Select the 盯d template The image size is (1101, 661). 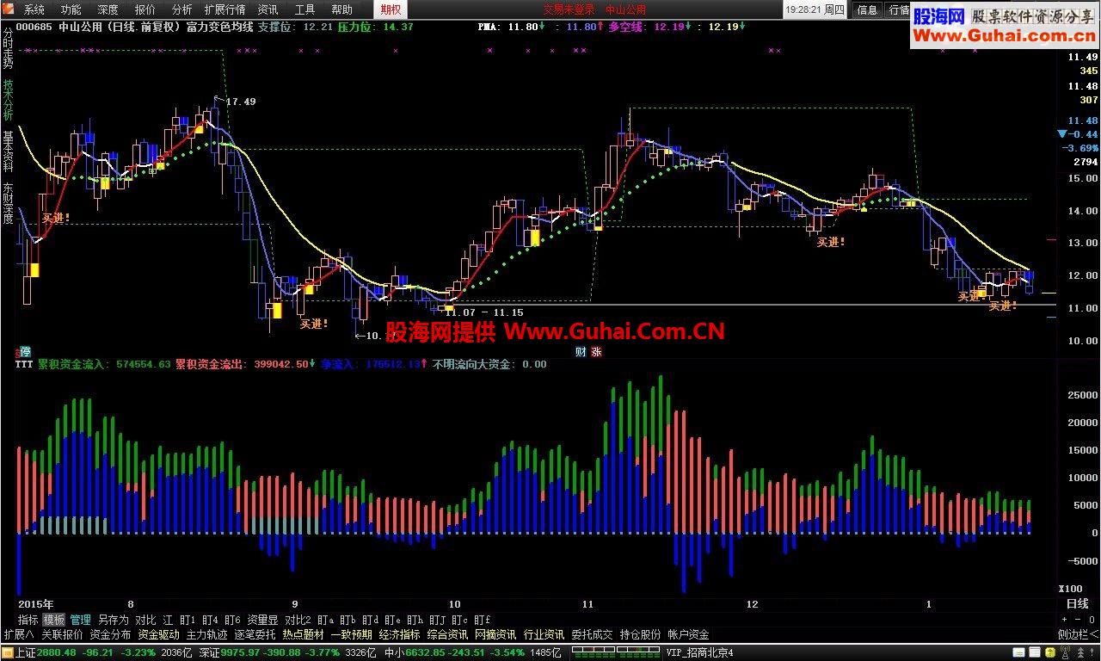pos(371,620)
